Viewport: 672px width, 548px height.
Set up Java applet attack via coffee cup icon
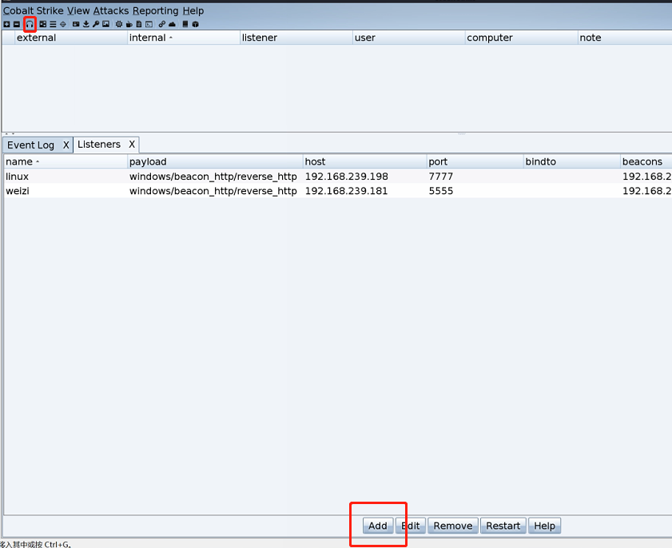(x=129, y=24)
